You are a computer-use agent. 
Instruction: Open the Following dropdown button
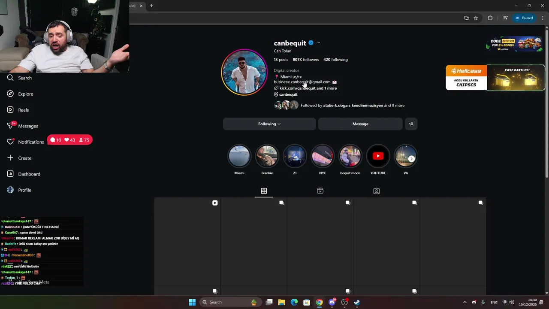[269, 124]
